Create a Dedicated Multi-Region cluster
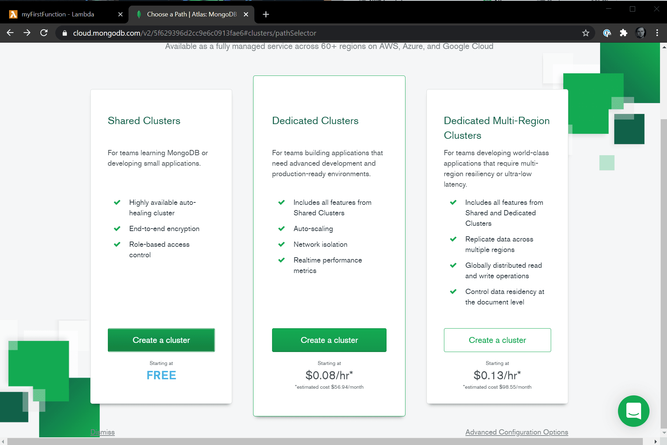Image resolution: width=667 pixels, height=445 pixels. [x=497, y=340]
